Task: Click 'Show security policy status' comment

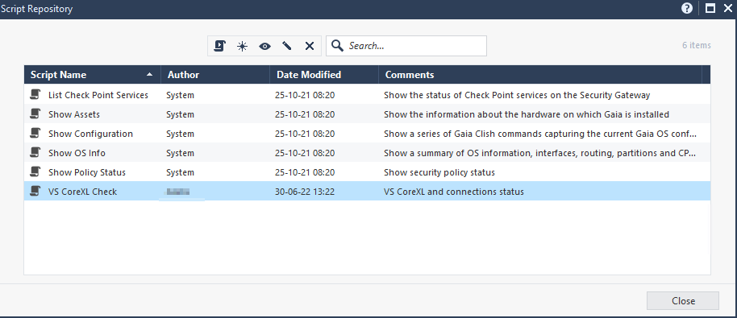Action: pos(439,172)
